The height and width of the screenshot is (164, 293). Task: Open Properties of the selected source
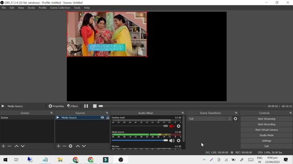56,106
